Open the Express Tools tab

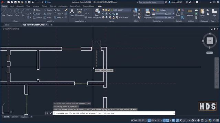(75, 6)
